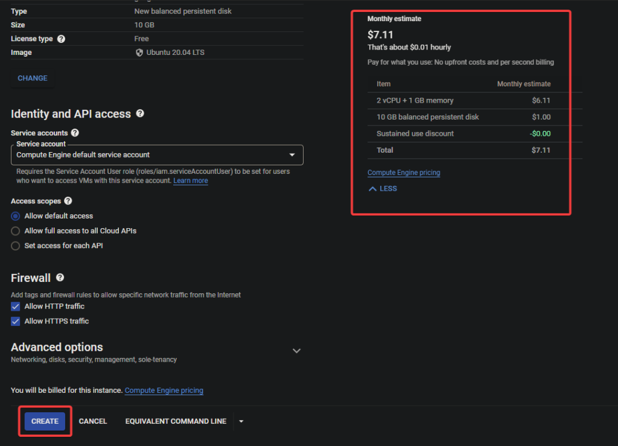Click the CREATE button

pos(45,421)
